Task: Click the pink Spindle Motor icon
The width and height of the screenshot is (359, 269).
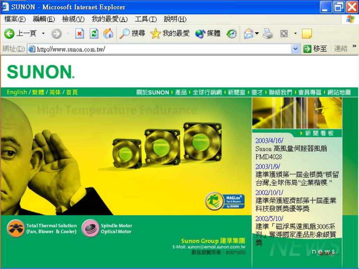Action: pyautogui.click(x=90, y=228)
